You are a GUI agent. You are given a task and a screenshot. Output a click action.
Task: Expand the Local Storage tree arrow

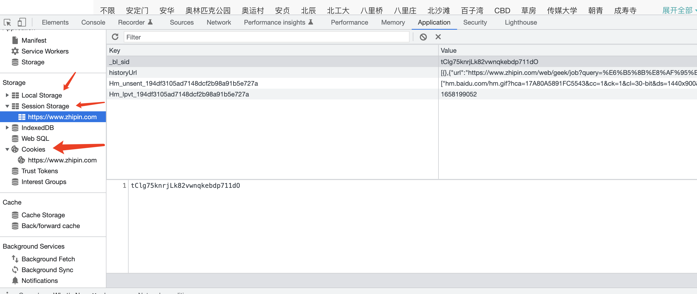pyautogui.click(x=7, y=95)
